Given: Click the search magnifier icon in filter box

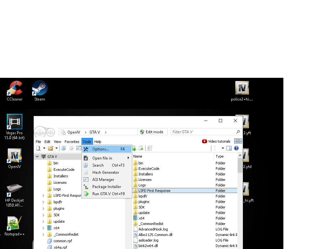Looking at the screenshot, I should (x=238, y=132).
